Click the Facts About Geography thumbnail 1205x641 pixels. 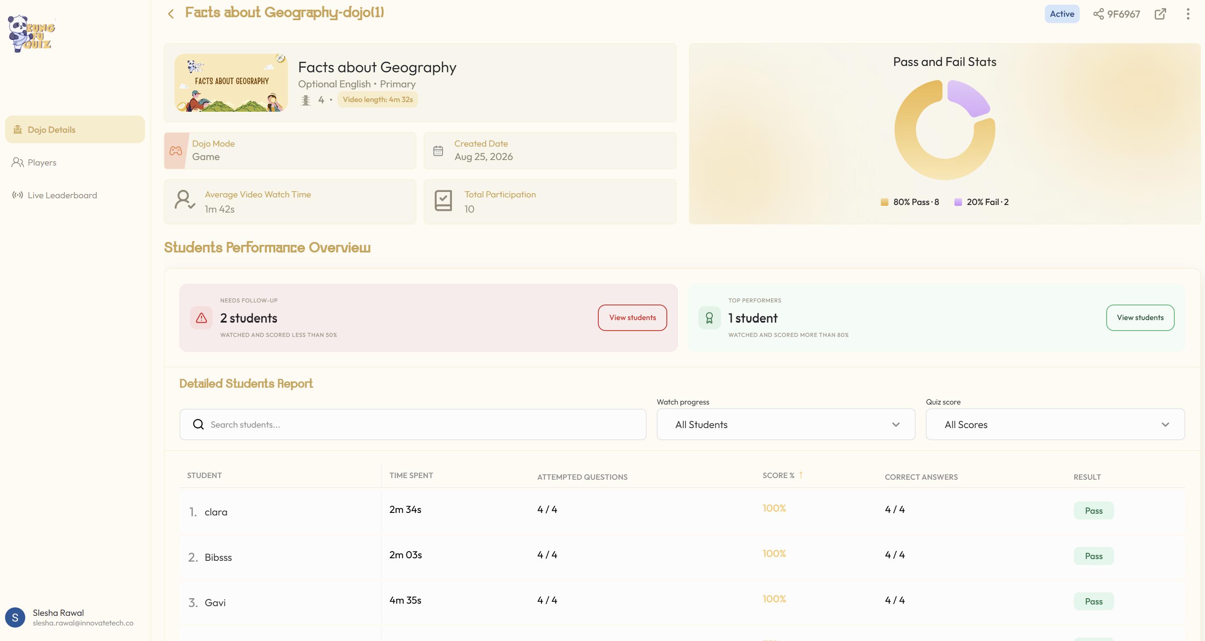click(231, 83)
